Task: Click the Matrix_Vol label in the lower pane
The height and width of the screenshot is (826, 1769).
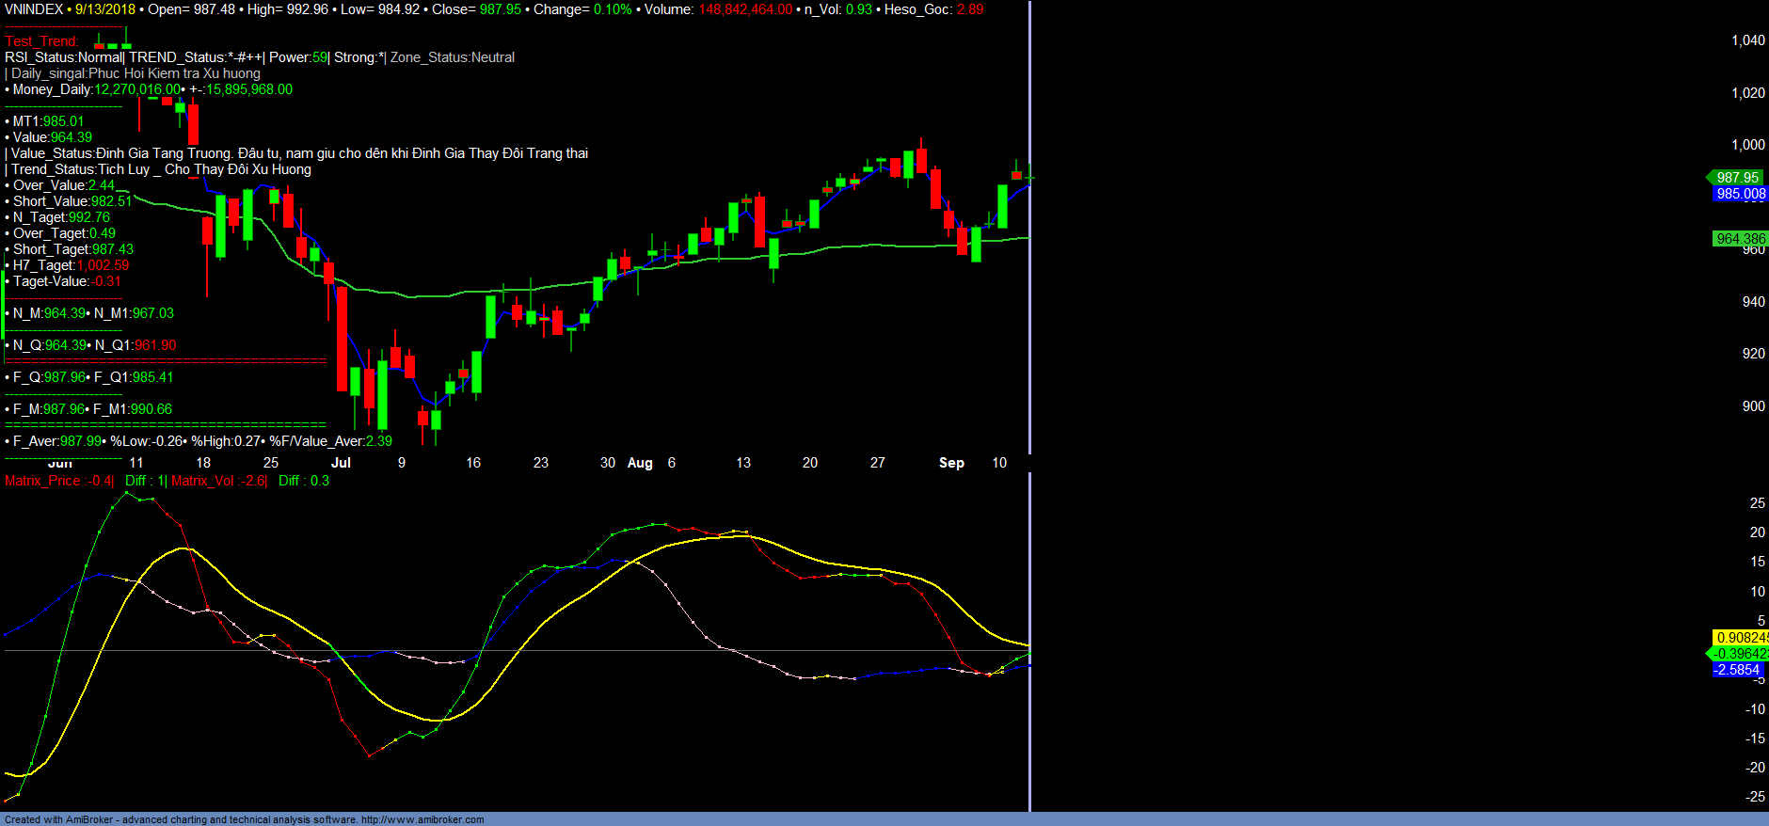Action: [202, 481]
